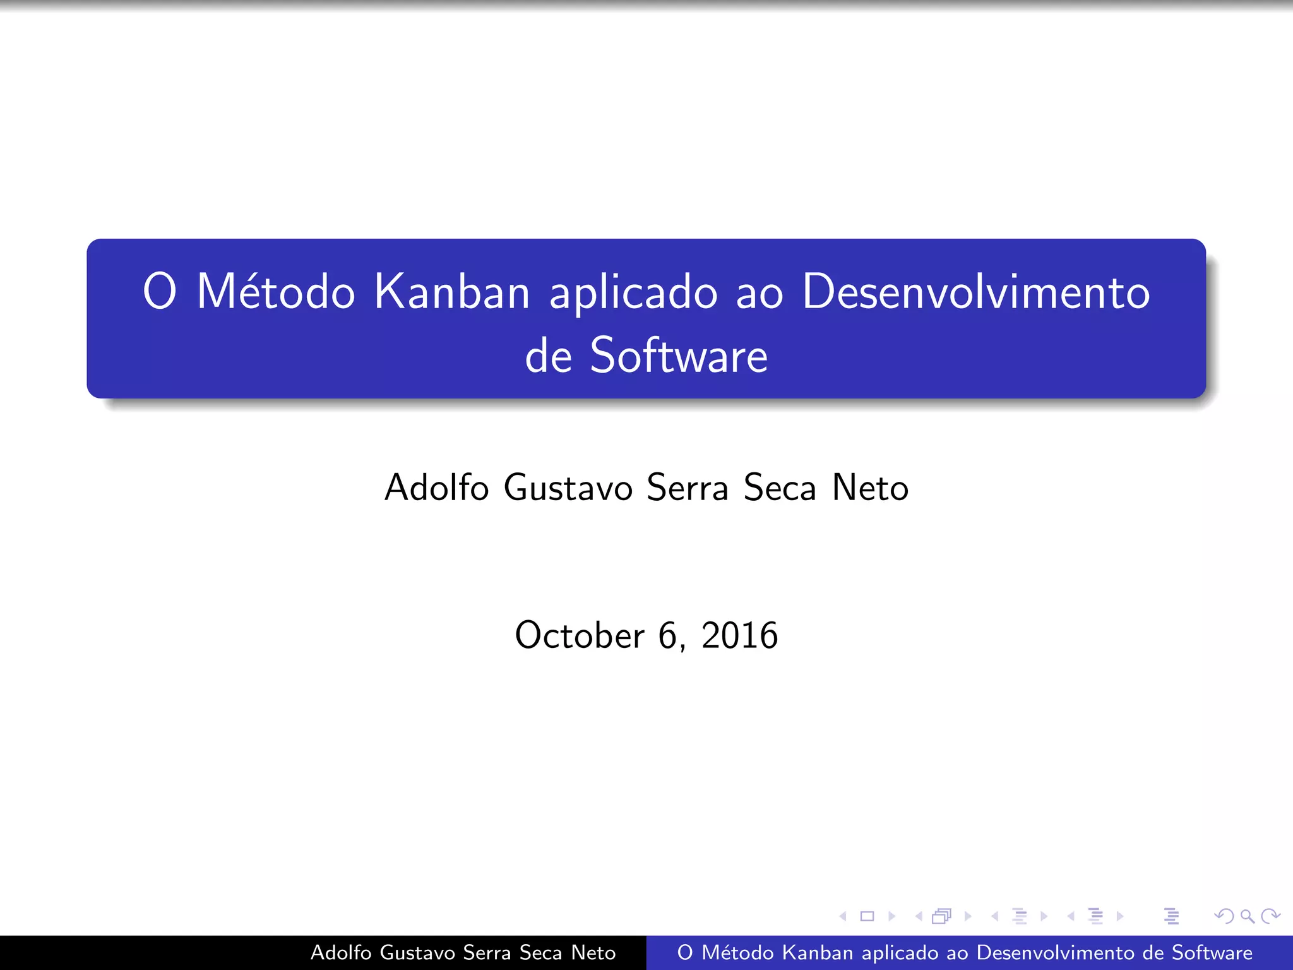Screen dimensions: 1293x970
Task: Click the go back curved arrow
Action: pyautogui.click(x=1224, y=916)
